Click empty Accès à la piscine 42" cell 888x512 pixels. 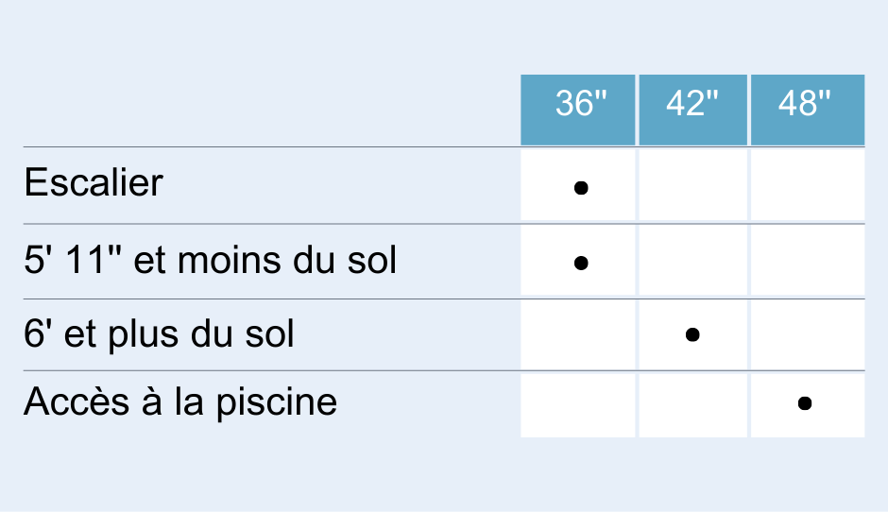(692, 404)
